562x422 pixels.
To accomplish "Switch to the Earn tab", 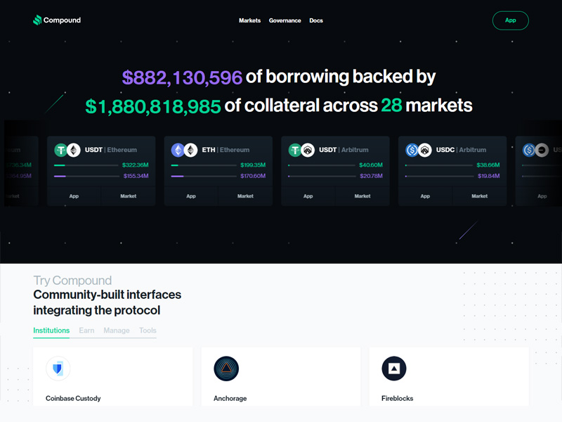I will click(x=86, y=331).
